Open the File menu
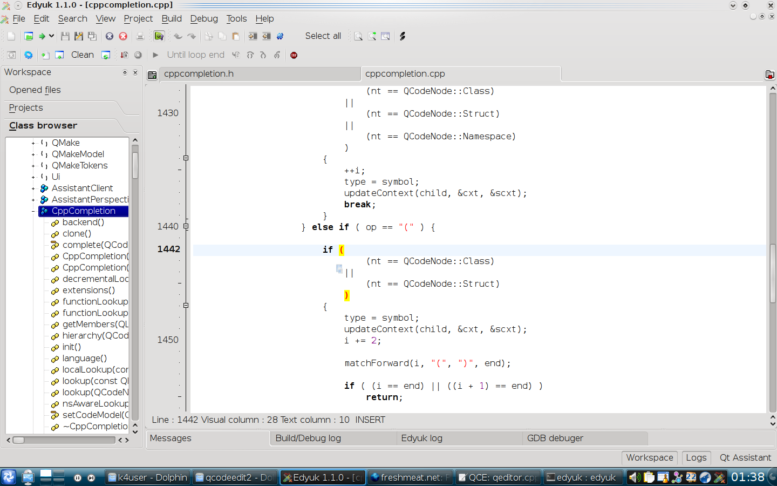The height and width of the screenshot is (486, 777). [19, 18]
